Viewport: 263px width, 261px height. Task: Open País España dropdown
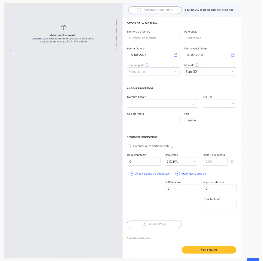(210, 120)
